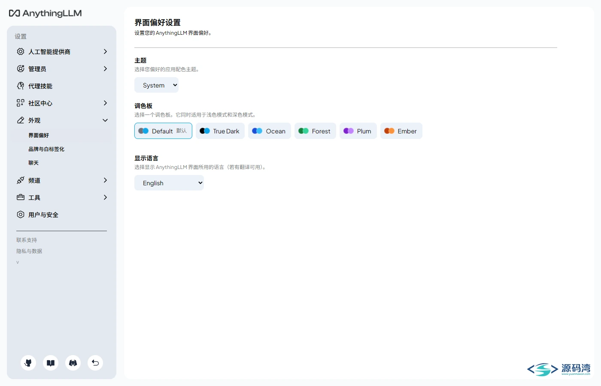Click the back arrow icon
This screenshot has height=386, width=601.
pyautogui.click(x=95, y=363)
